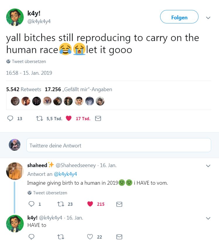
Task: Click reply icon under main tweet
Action: [x=10, y=118]
